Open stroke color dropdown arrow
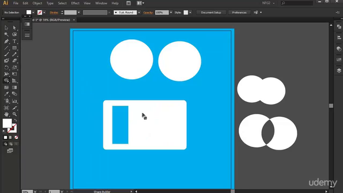 44,12
